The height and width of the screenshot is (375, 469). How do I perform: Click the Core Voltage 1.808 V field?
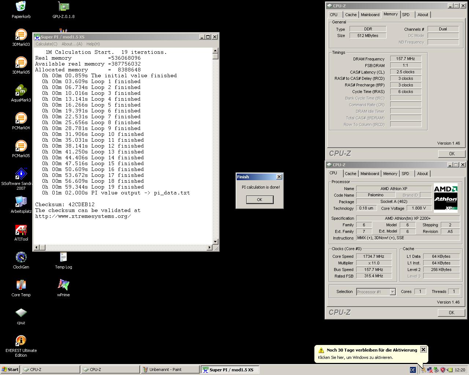419,208
